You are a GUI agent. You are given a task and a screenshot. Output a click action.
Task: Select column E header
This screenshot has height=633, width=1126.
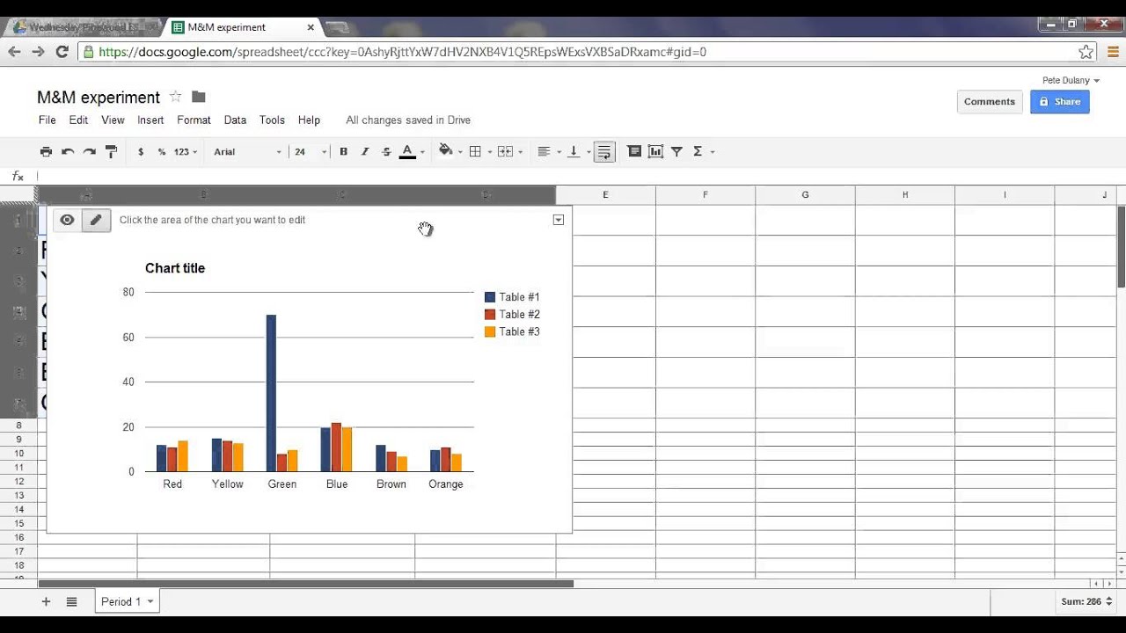[605, 194]
